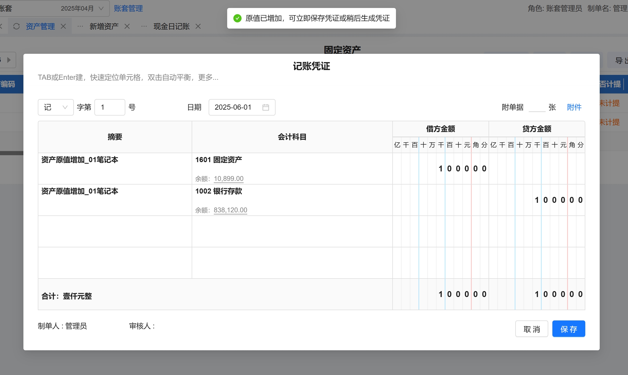Close the 新增资产 tab

point(127,26)
